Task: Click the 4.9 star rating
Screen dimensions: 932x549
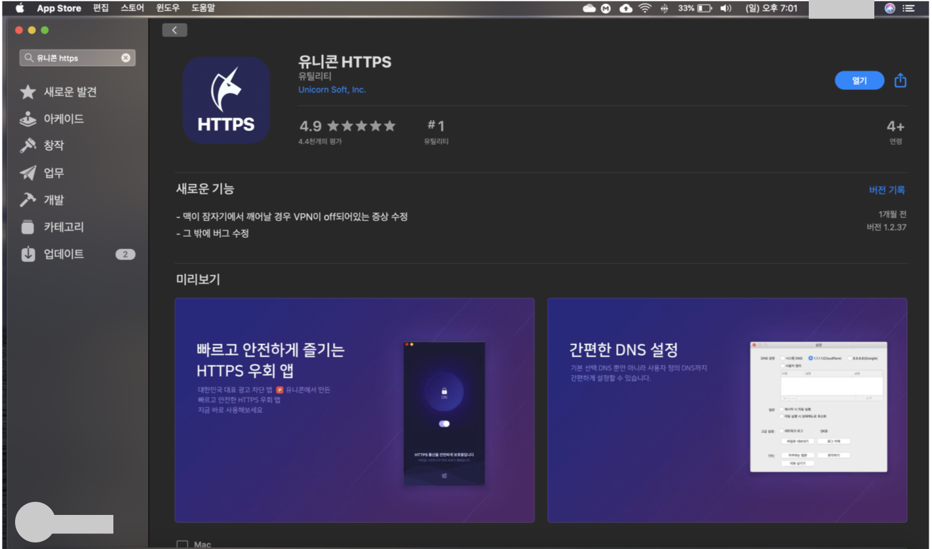Action: click(347, 126)
